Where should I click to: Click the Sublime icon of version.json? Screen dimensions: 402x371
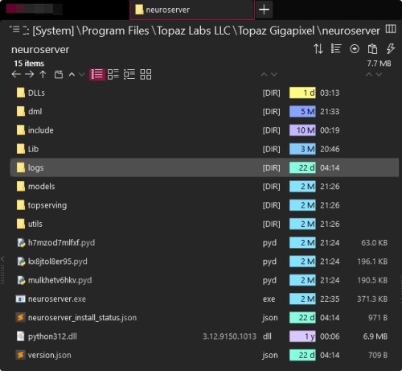pyautogui.click(x=21, y=355)
